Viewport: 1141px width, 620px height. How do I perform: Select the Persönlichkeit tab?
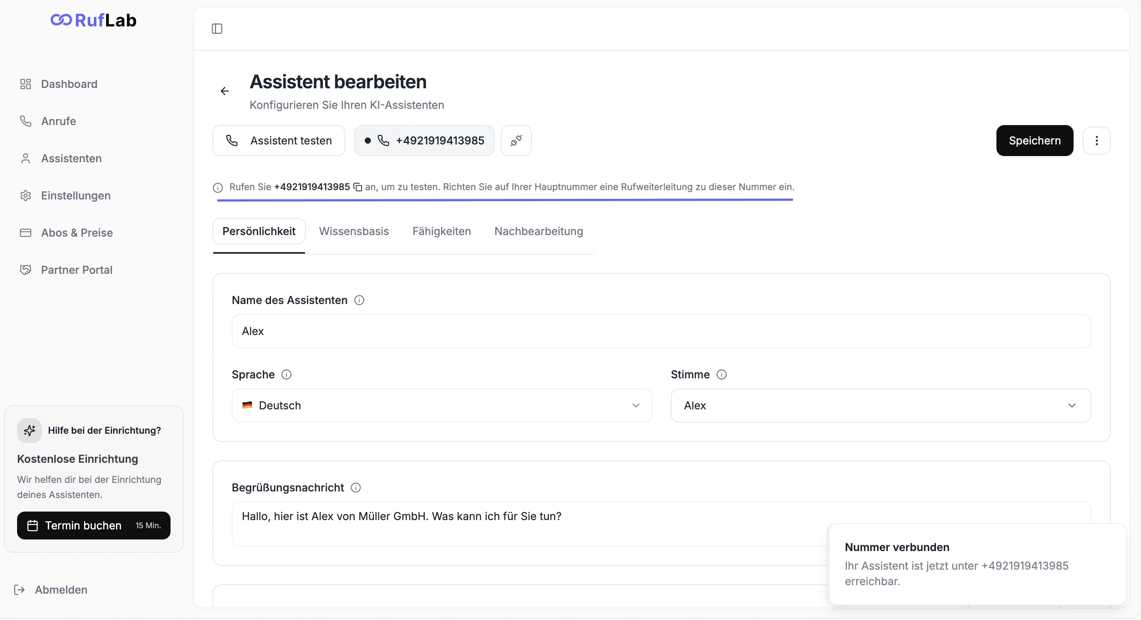(259, 232)
